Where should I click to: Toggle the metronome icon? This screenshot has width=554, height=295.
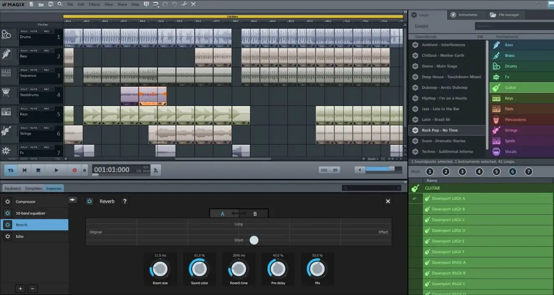156,170
